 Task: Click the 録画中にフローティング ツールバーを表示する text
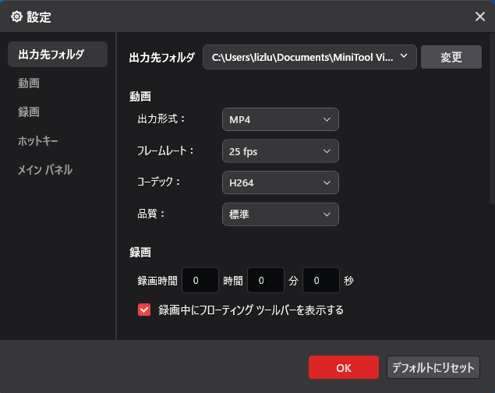(251, 310)
